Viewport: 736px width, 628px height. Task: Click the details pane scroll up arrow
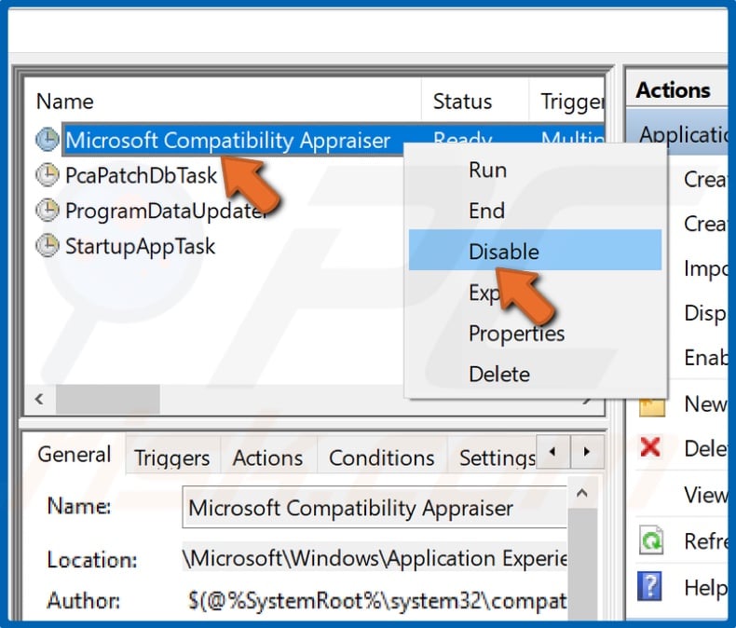tap(582, 493)
